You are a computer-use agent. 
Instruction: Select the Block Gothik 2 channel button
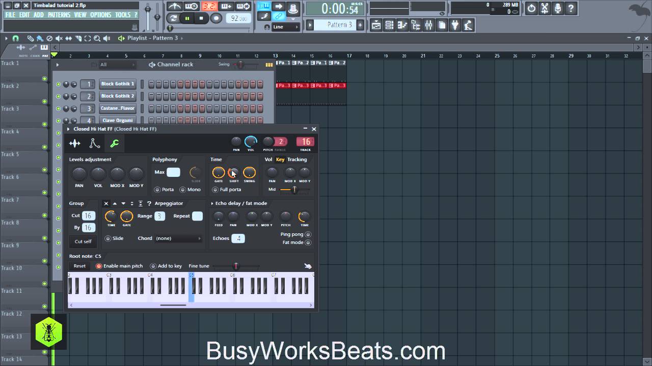coord(118,96)
